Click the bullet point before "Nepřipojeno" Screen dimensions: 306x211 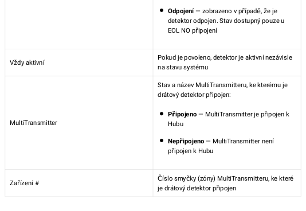(x=162, y=140)
